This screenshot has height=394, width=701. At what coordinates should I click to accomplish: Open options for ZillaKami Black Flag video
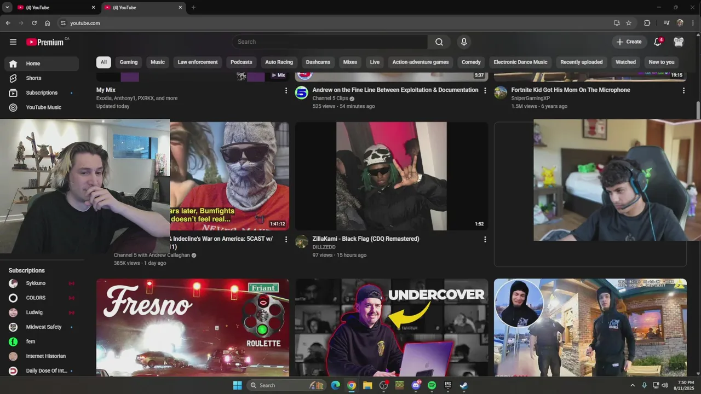point(485,240)
